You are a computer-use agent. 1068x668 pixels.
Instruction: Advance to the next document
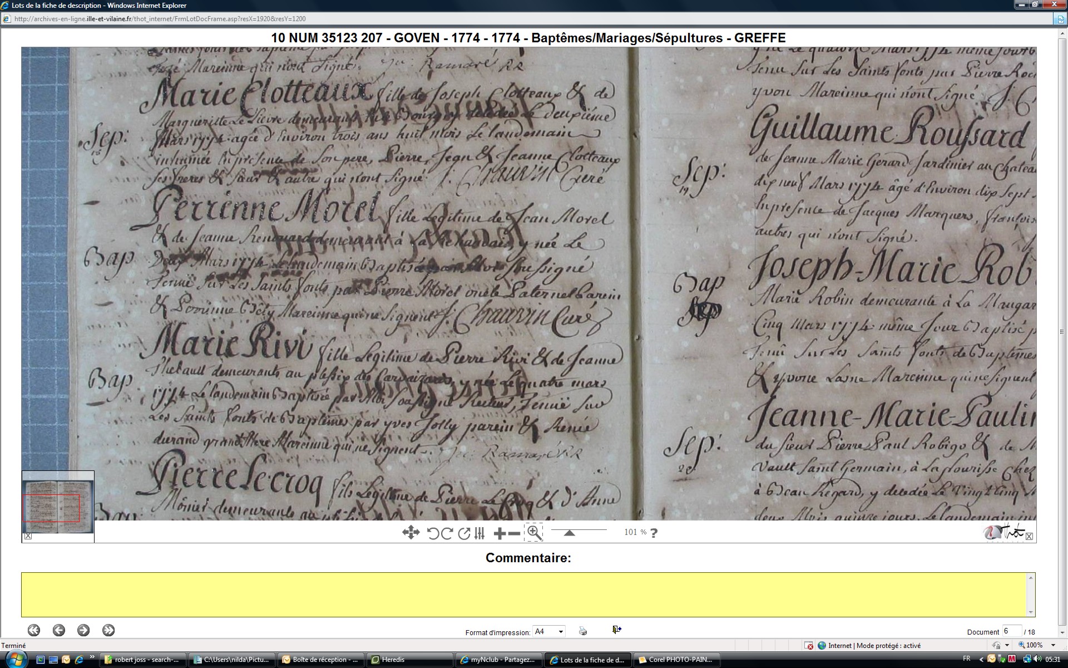83,630
